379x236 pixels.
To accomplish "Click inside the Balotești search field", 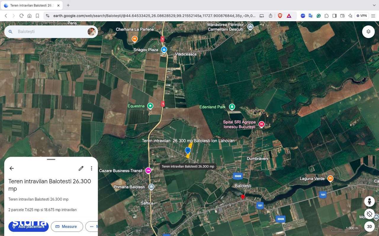I will point(44,31).
